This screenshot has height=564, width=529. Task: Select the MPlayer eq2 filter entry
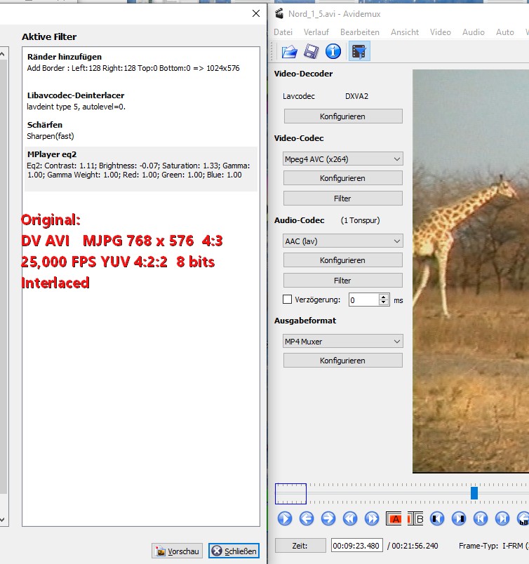click(x=140, y=168)
